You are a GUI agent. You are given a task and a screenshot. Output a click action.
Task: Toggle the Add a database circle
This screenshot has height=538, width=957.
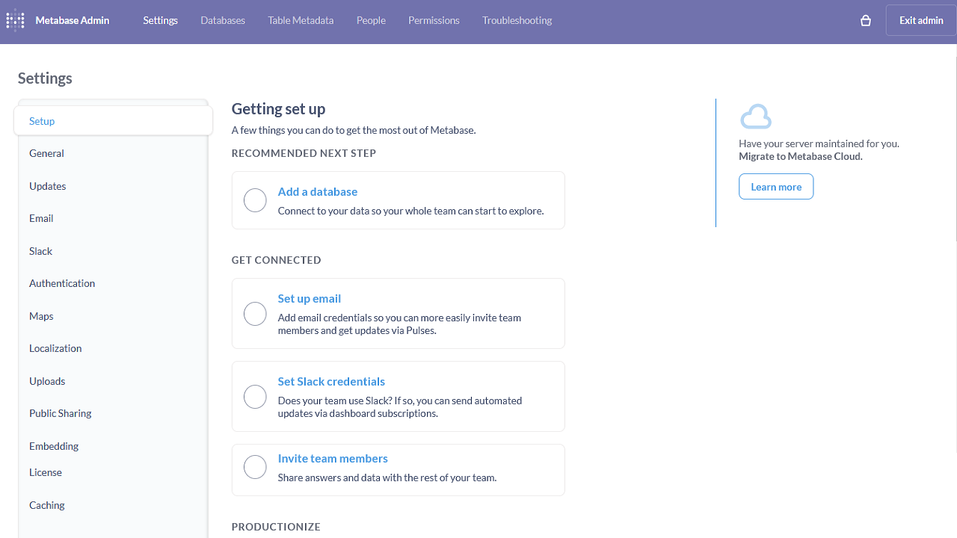(x=255, y=200)
